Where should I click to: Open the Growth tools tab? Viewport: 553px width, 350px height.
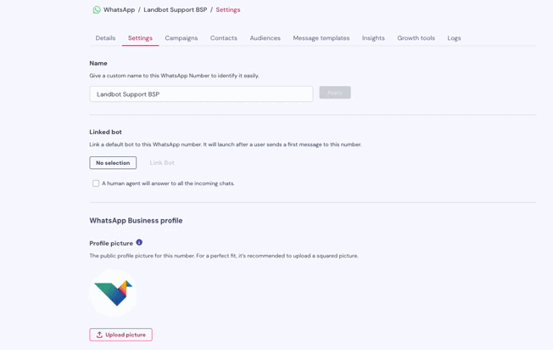[416, 38]
